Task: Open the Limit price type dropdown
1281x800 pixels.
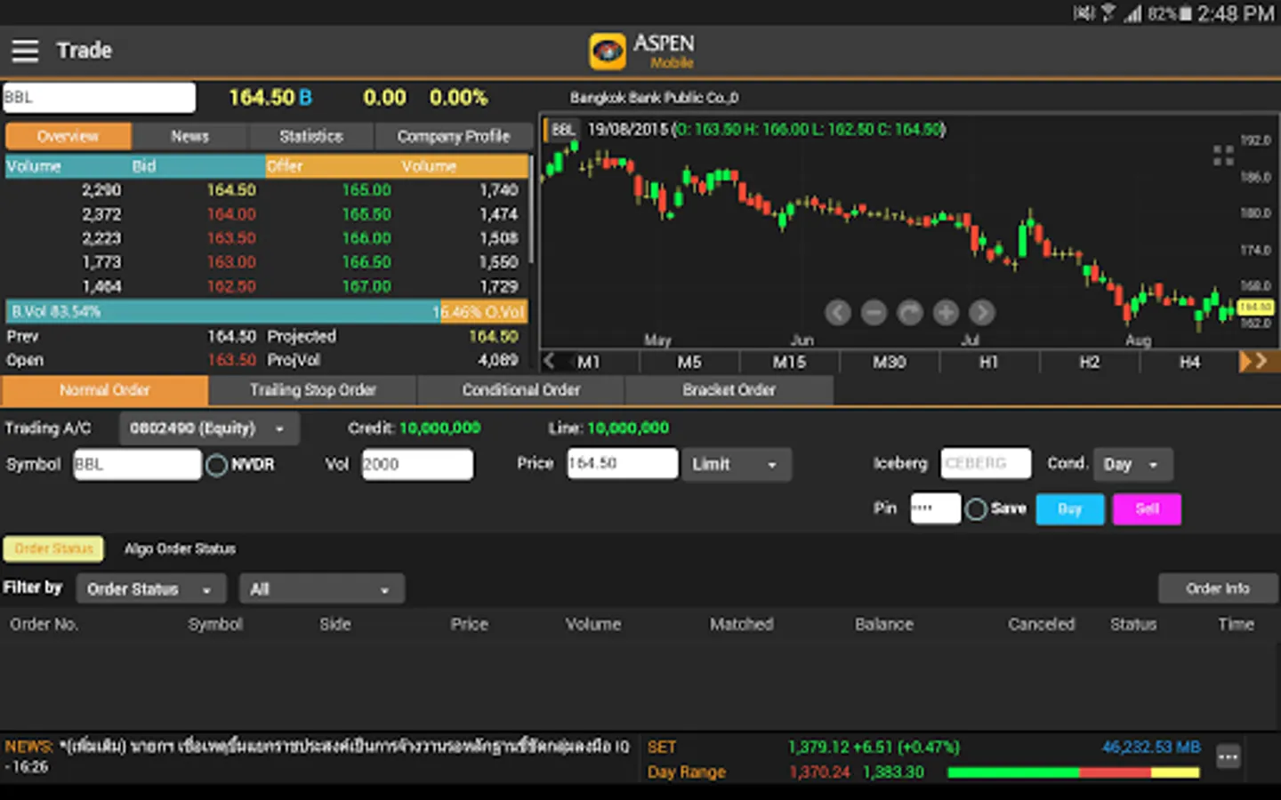Action: click(736, 465)
